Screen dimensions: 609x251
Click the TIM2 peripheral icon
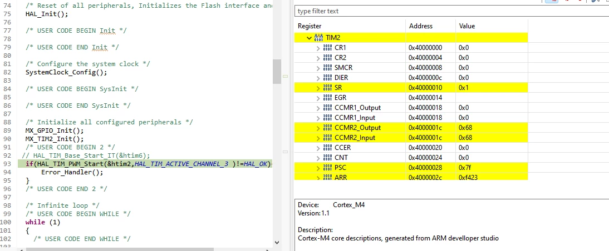pyautogui.click(x=318, y=38)
